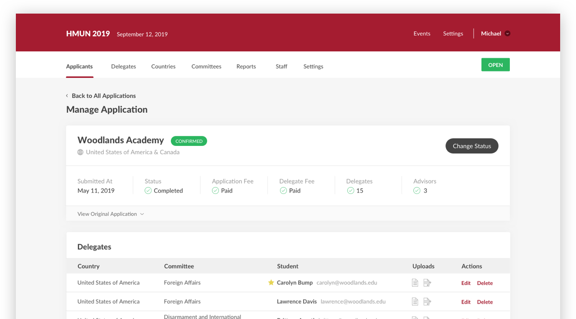The width and height of the screenshot is (576, 319).
Task: Click the green checkmark beside Completed status
Action: click(x=148, y=190)
